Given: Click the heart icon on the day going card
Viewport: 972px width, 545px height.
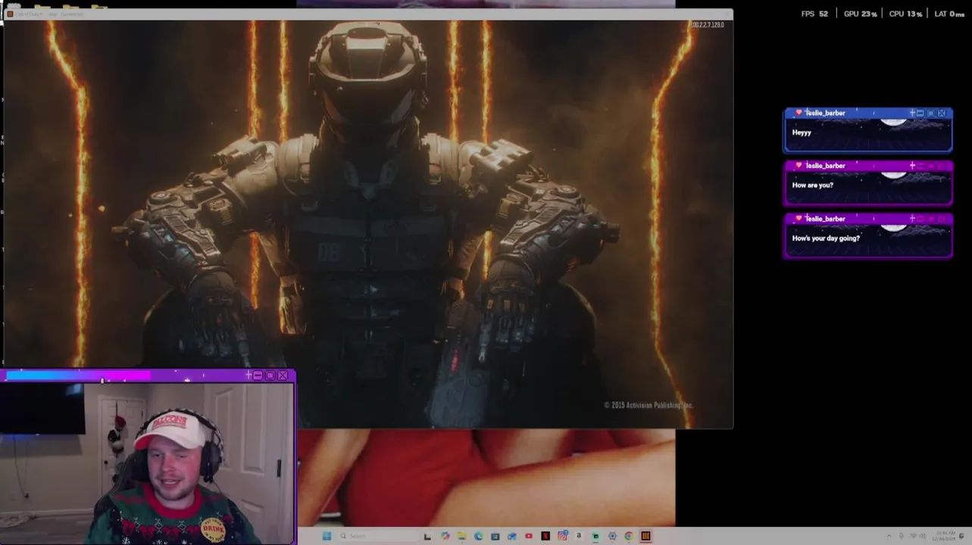Looking at the screenshot, I should pos(799,218).
